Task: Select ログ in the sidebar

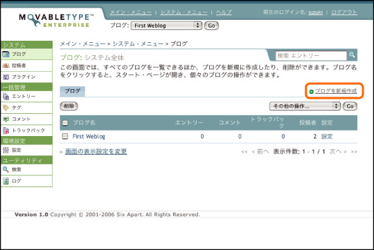Action: tap(26, 181)
